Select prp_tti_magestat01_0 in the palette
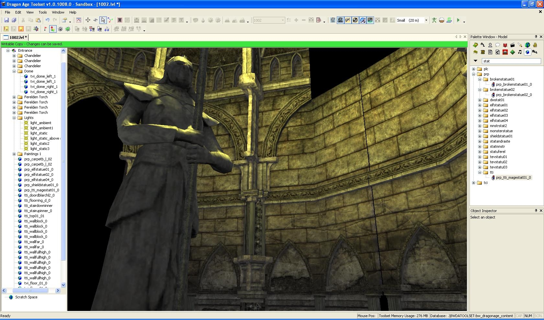Viewport: 544px width, 320px height. (513, 177)
